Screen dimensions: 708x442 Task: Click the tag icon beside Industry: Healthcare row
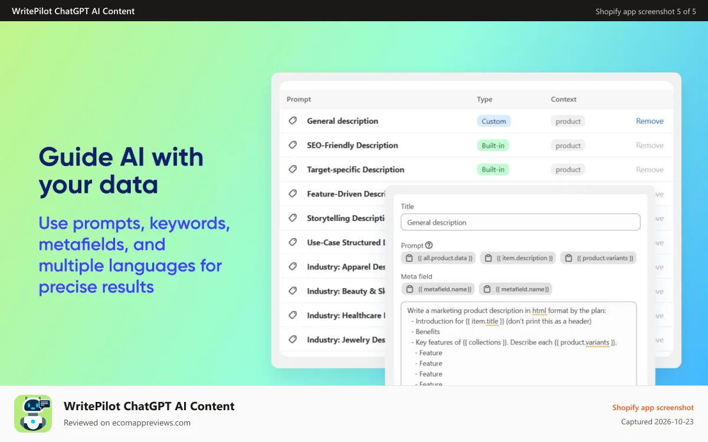tap(293, 315)
